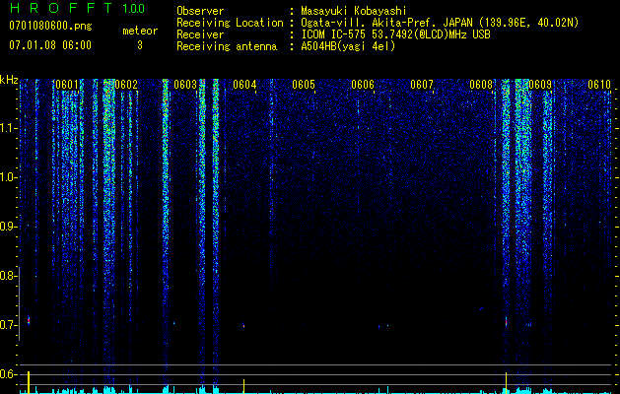The height and width of the screenshot is (394, 620).
Task: Select the 0601 time marker
Action: click(x=67, y=85)
